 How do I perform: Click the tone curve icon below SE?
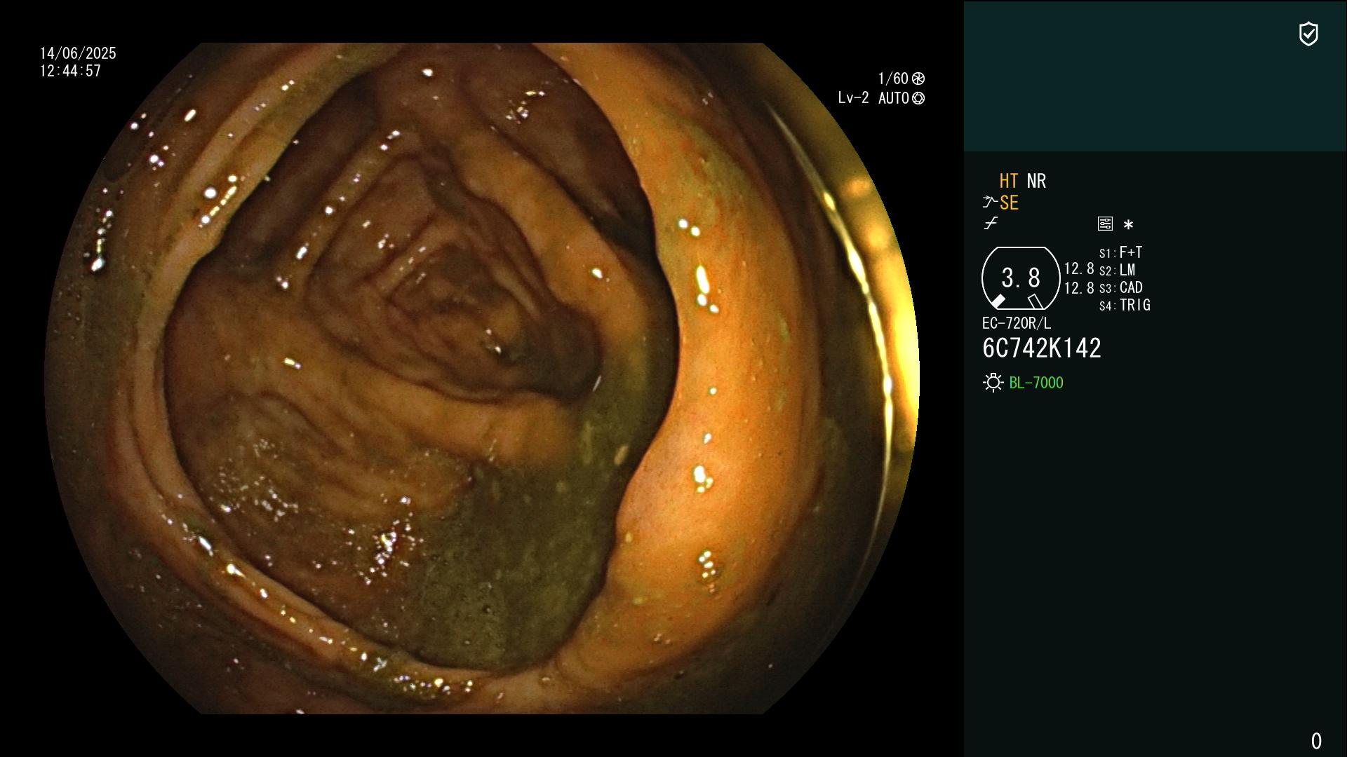point(991,224)
